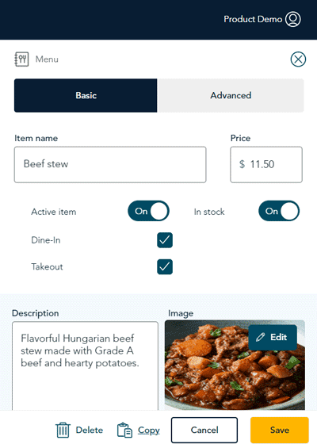
Task: Click the Item name input field
Action: 110,165
